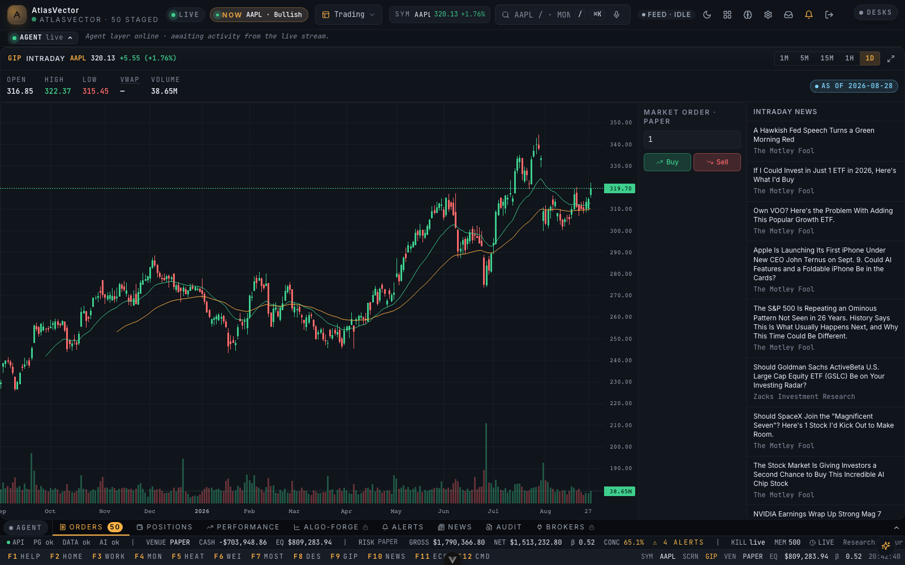
Task: Click the F1 HELP shortcut button
Action: [24, 557]
